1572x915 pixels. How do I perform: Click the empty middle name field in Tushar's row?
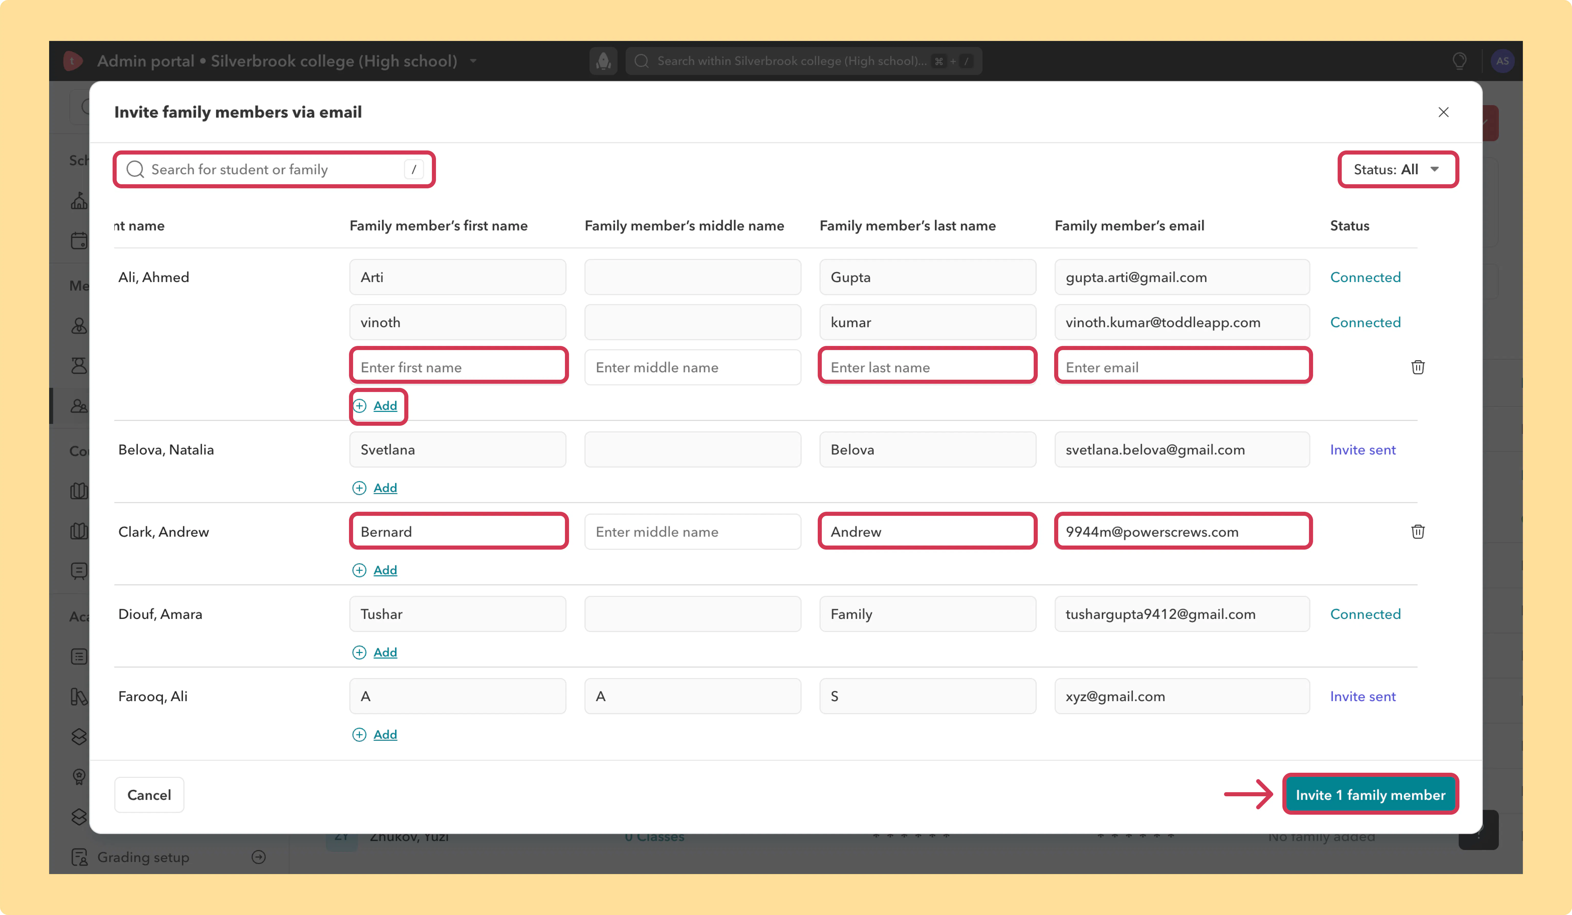692,614
